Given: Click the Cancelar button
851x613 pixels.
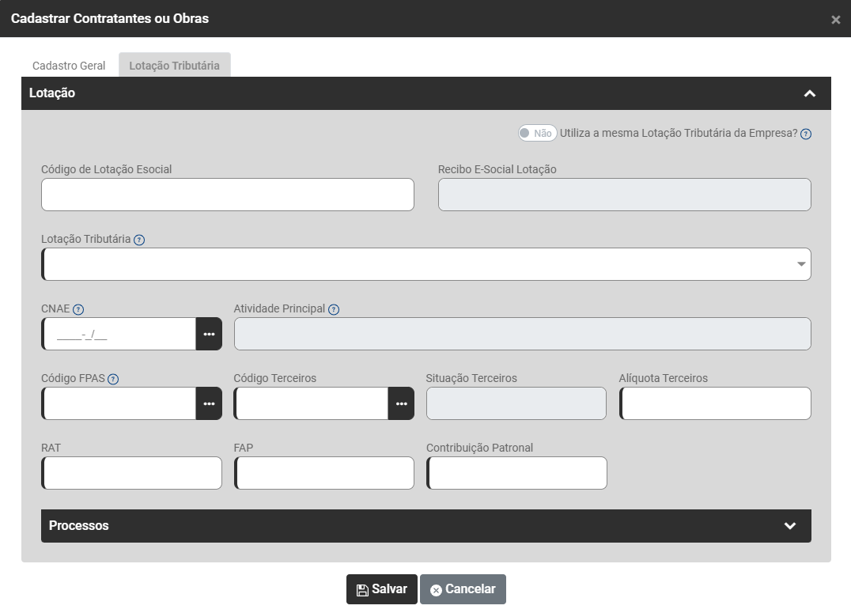Looking at the screenshot, I should [x=463, y=589].
